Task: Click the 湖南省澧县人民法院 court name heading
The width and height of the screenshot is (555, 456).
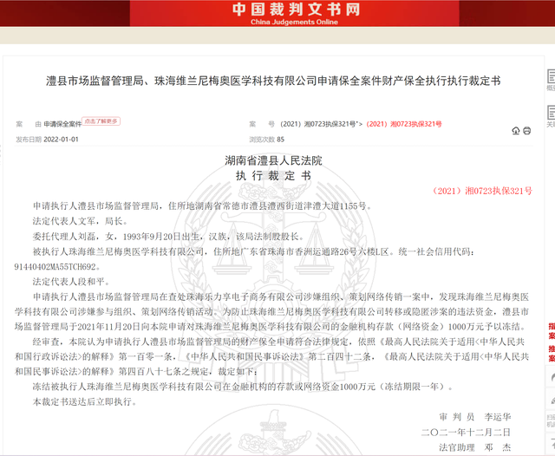Action: (272, 160)
